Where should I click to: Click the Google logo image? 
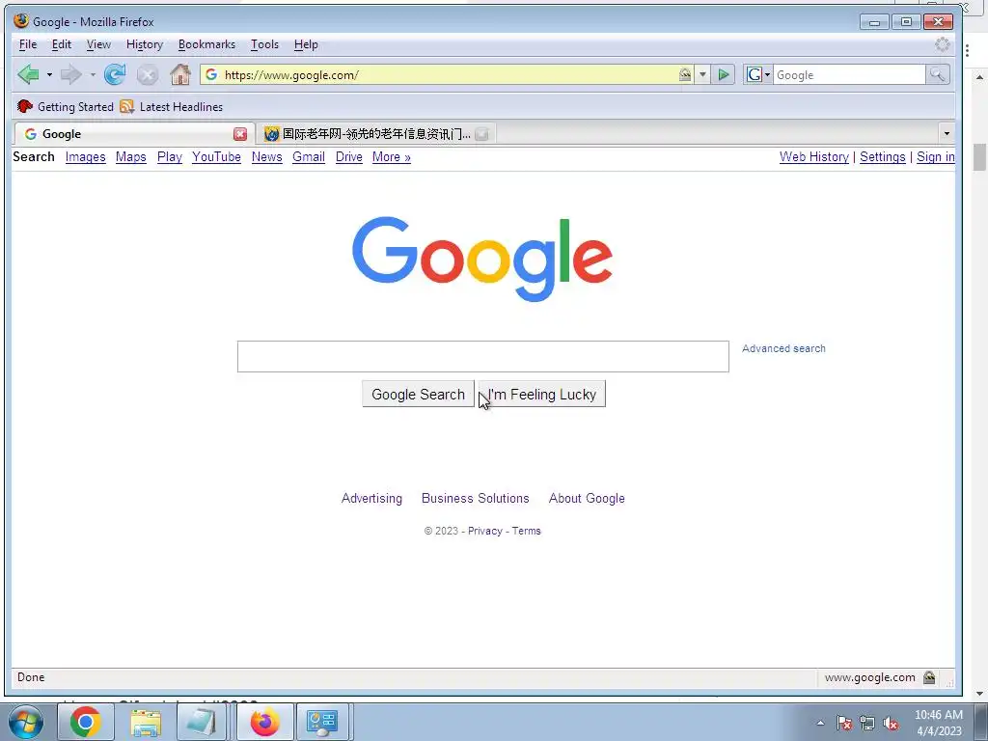[482, 259]
